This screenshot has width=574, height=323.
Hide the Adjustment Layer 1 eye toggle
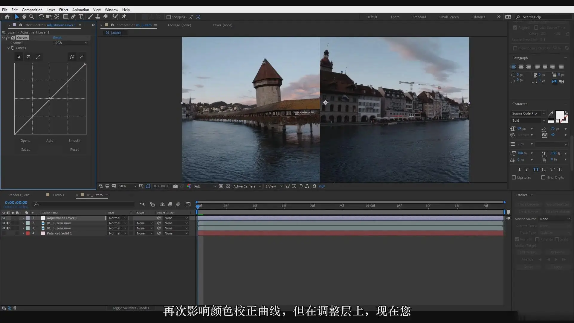[x=4, y=218]
